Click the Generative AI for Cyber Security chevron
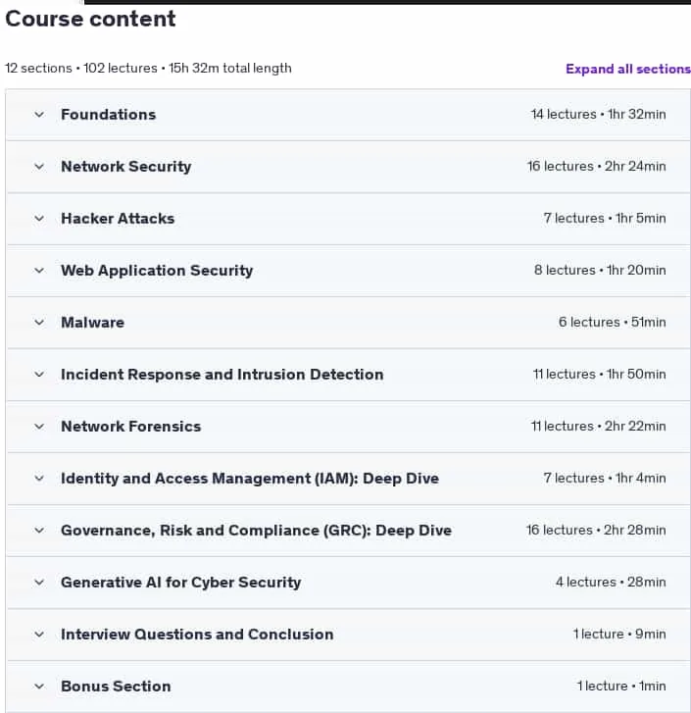This screenshot has height=713, width=691. tap(39, 582)
